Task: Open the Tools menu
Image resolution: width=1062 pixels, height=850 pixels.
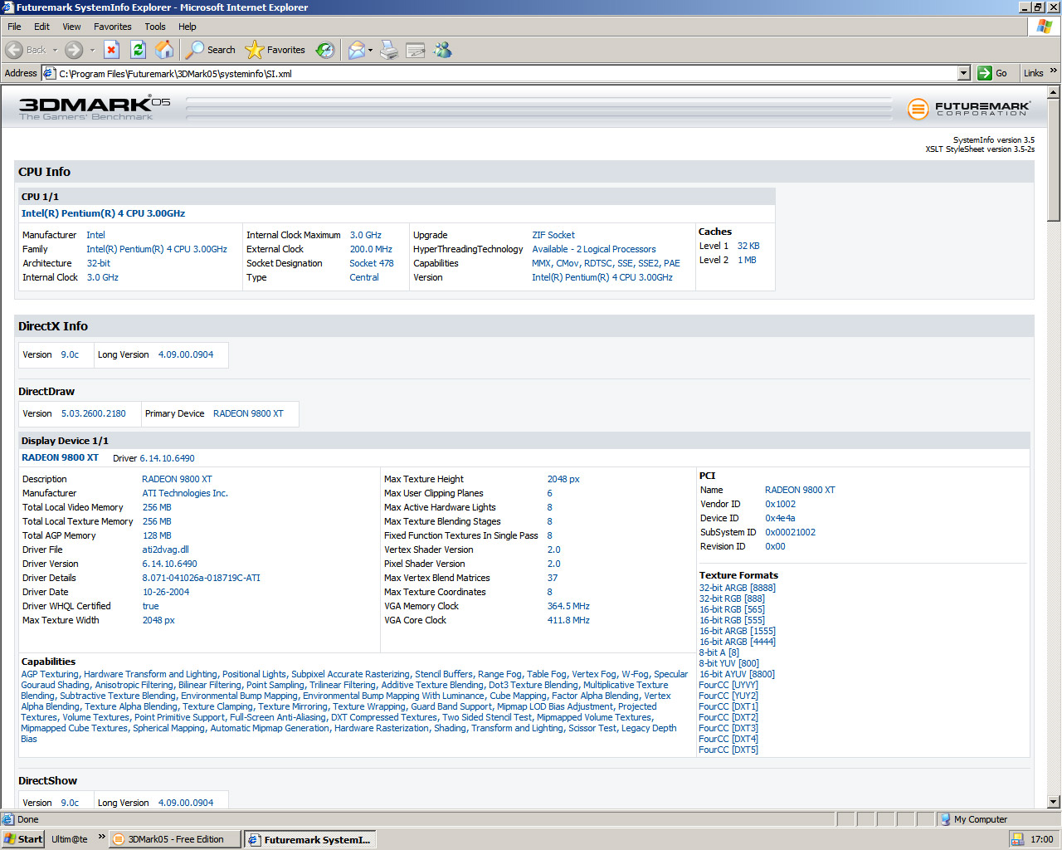Action: tap(154, 27)
